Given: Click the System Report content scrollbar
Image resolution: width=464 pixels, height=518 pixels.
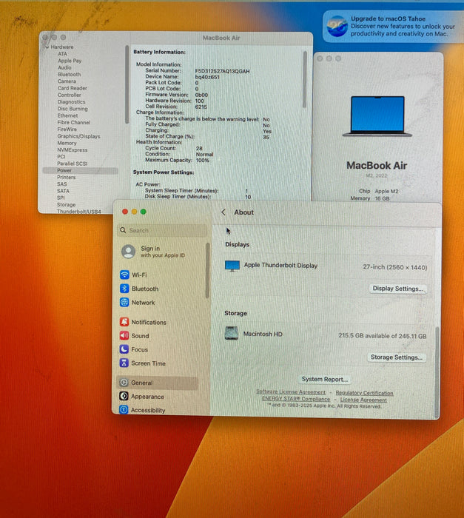Looking at the screenshot, I should tap(304, 79).
